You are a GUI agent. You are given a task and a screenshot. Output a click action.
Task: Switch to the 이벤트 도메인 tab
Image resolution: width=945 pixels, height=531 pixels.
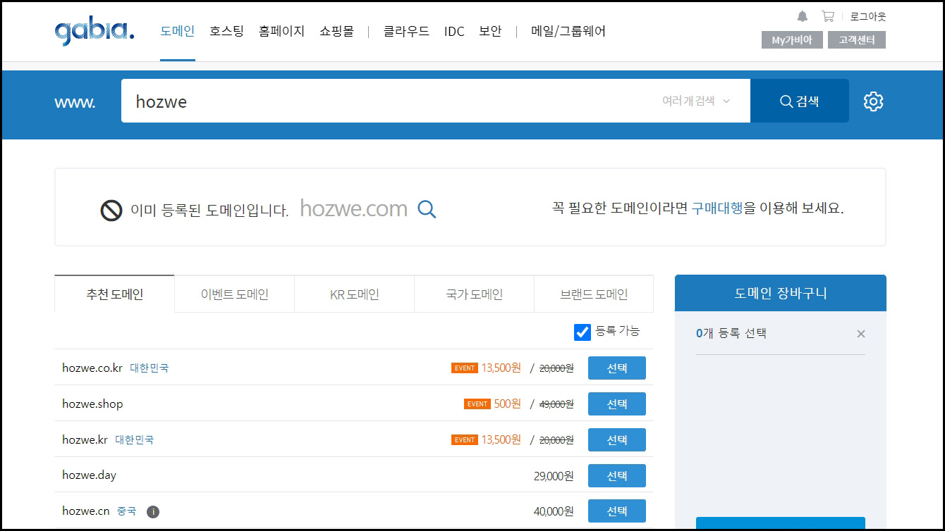[234, 294]
